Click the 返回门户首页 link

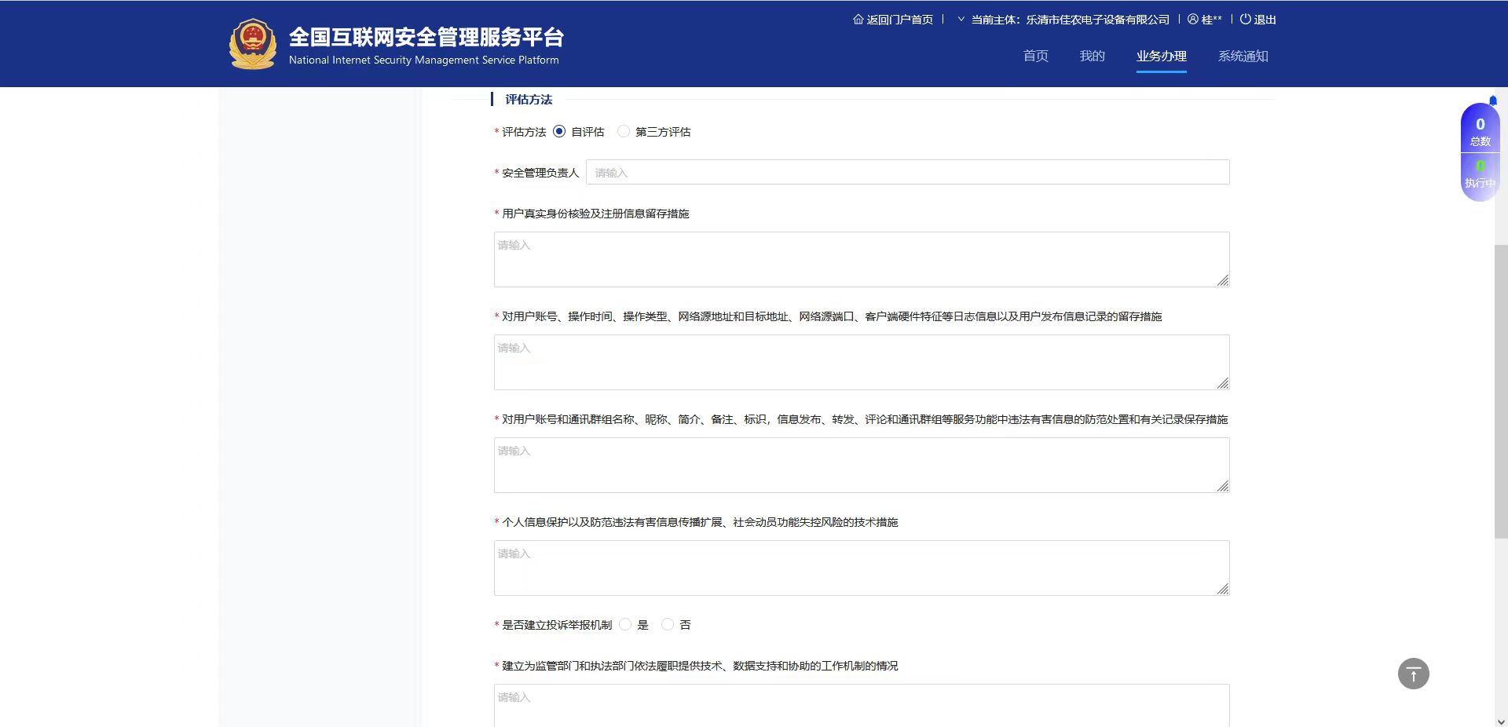899,20
